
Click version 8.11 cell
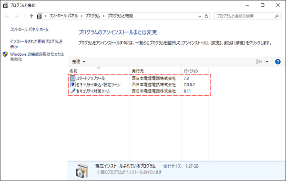tap(187, 91)
